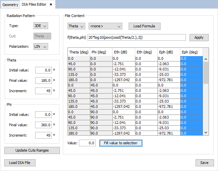Select the Eph (deg) column header
The image size is (218, 171).
click(x=190, y=52)
